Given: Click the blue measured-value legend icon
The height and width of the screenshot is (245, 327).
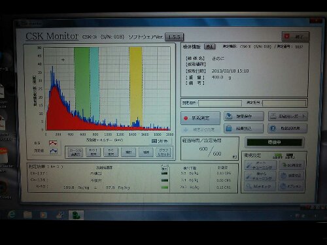Looking at the screenshot, I should pyautogui.click(x=54, y=151).
